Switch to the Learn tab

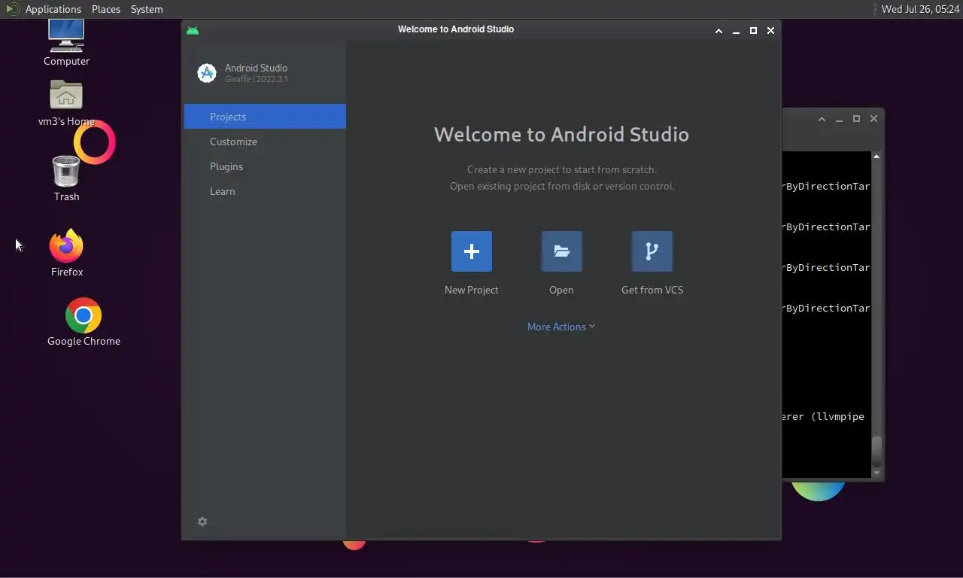point(265,191)
